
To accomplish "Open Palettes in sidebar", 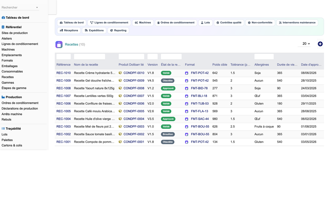I will coord(7,140).
